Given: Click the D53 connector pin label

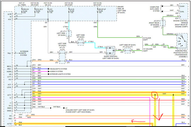Looking at the screenshot, I should click(x=34, y=96).
